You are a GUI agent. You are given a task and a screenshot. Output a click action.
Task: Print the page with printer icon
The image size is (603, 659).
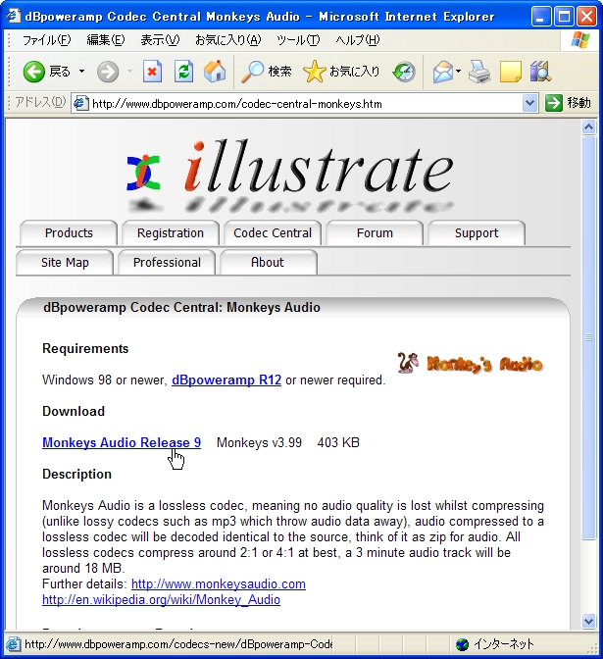tap(479, 72)
